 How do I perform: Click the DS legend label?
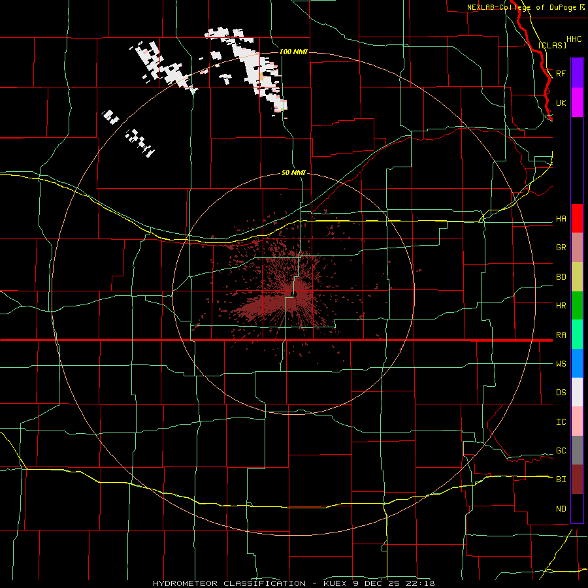(561, 393)
